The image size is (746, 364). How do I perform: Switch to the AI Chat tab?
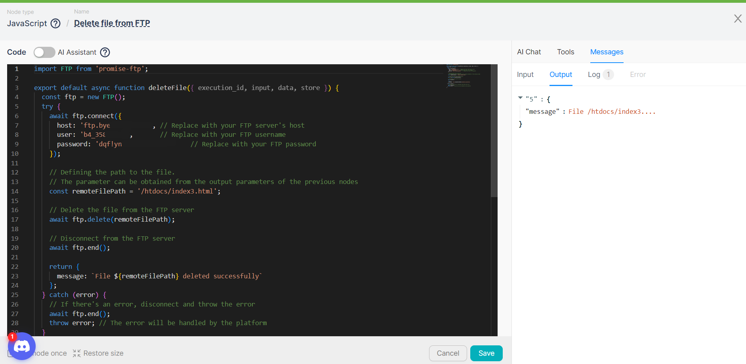[528, 52]
